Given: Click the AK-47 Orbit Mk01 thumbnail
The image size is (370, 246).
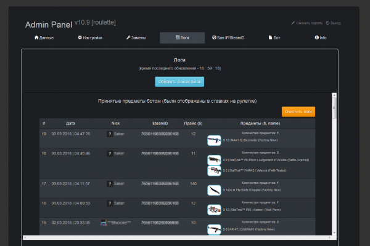Looking at the screenshot, I should [214, 229].
